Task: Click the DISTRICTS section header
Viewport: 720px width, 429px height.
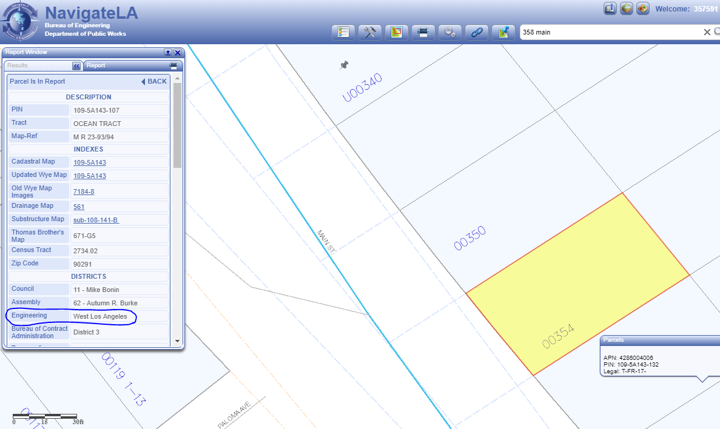Action: (x=89, y=277)
